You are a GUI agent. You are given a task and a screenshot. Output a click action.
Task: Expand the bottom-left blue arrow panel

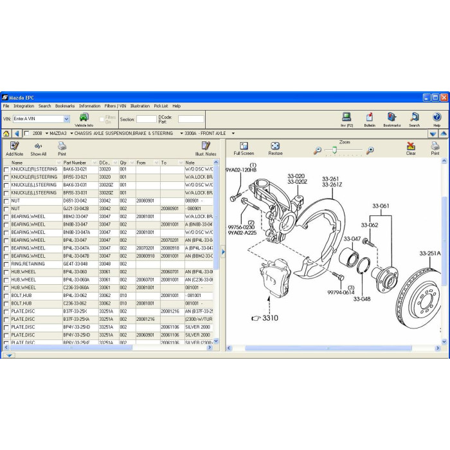click(x=9, y=355)
